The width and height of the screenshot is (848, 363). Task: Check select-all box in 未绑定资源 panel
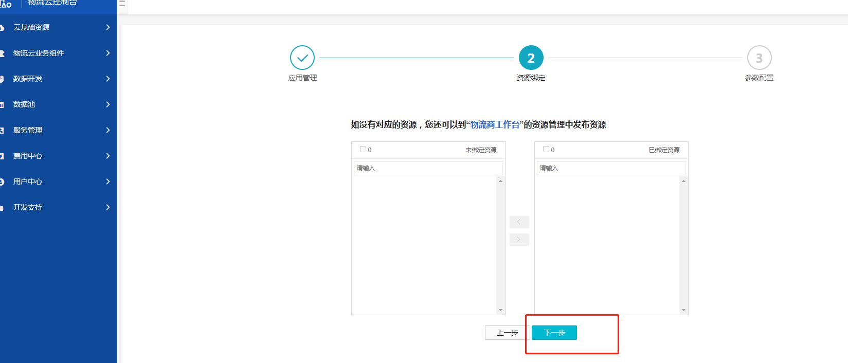(x=363, y=149)
